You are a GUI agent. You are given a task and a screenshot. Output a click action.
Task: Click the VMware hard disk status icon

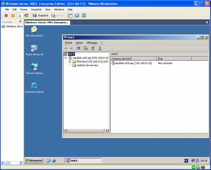tap(194, 167)
